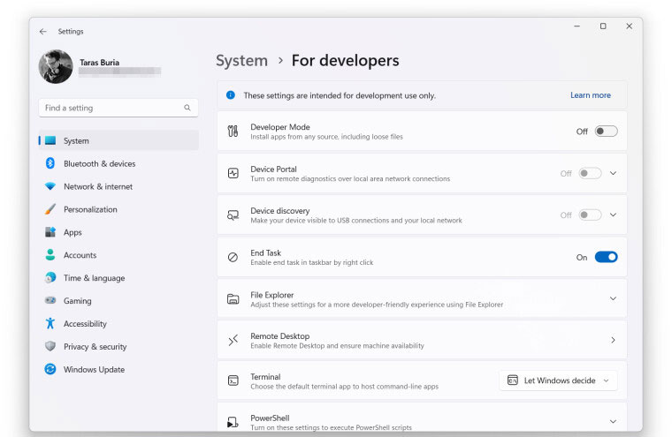Expand the PowerShell settings chevron
The height and width of the screenshot is (437, 672).
(x=613, y=422)
